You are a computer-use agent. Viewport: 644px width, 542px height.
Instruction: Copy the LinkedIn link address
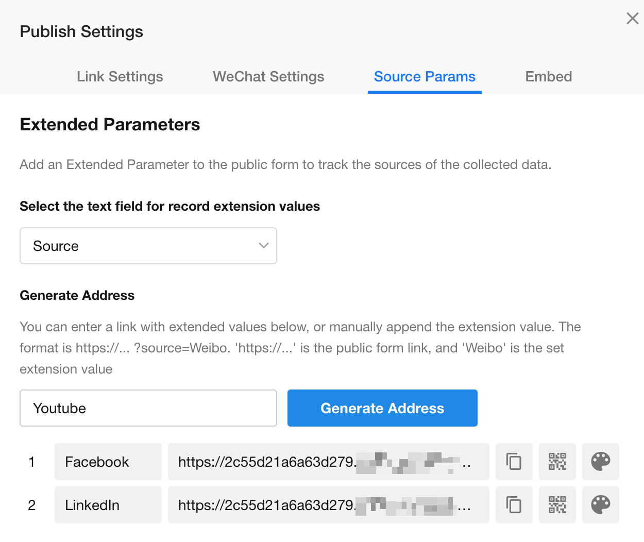point(514,505)
